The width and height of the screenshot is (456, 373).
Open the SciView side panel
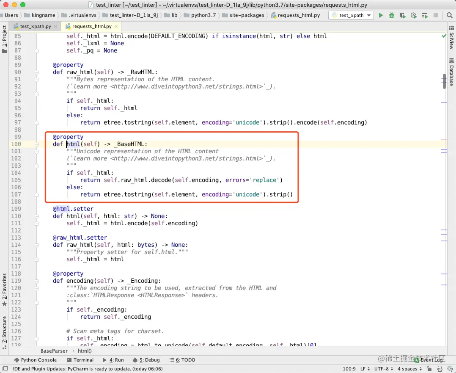pos(452,38)
